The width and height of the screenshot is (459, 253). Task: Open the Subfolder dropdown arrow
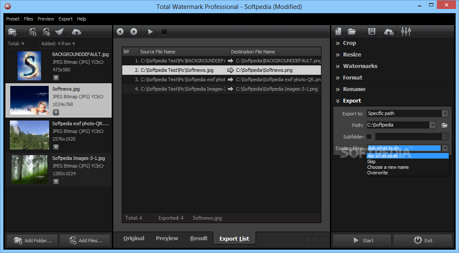pyautogui.click(x=445, y=136)
